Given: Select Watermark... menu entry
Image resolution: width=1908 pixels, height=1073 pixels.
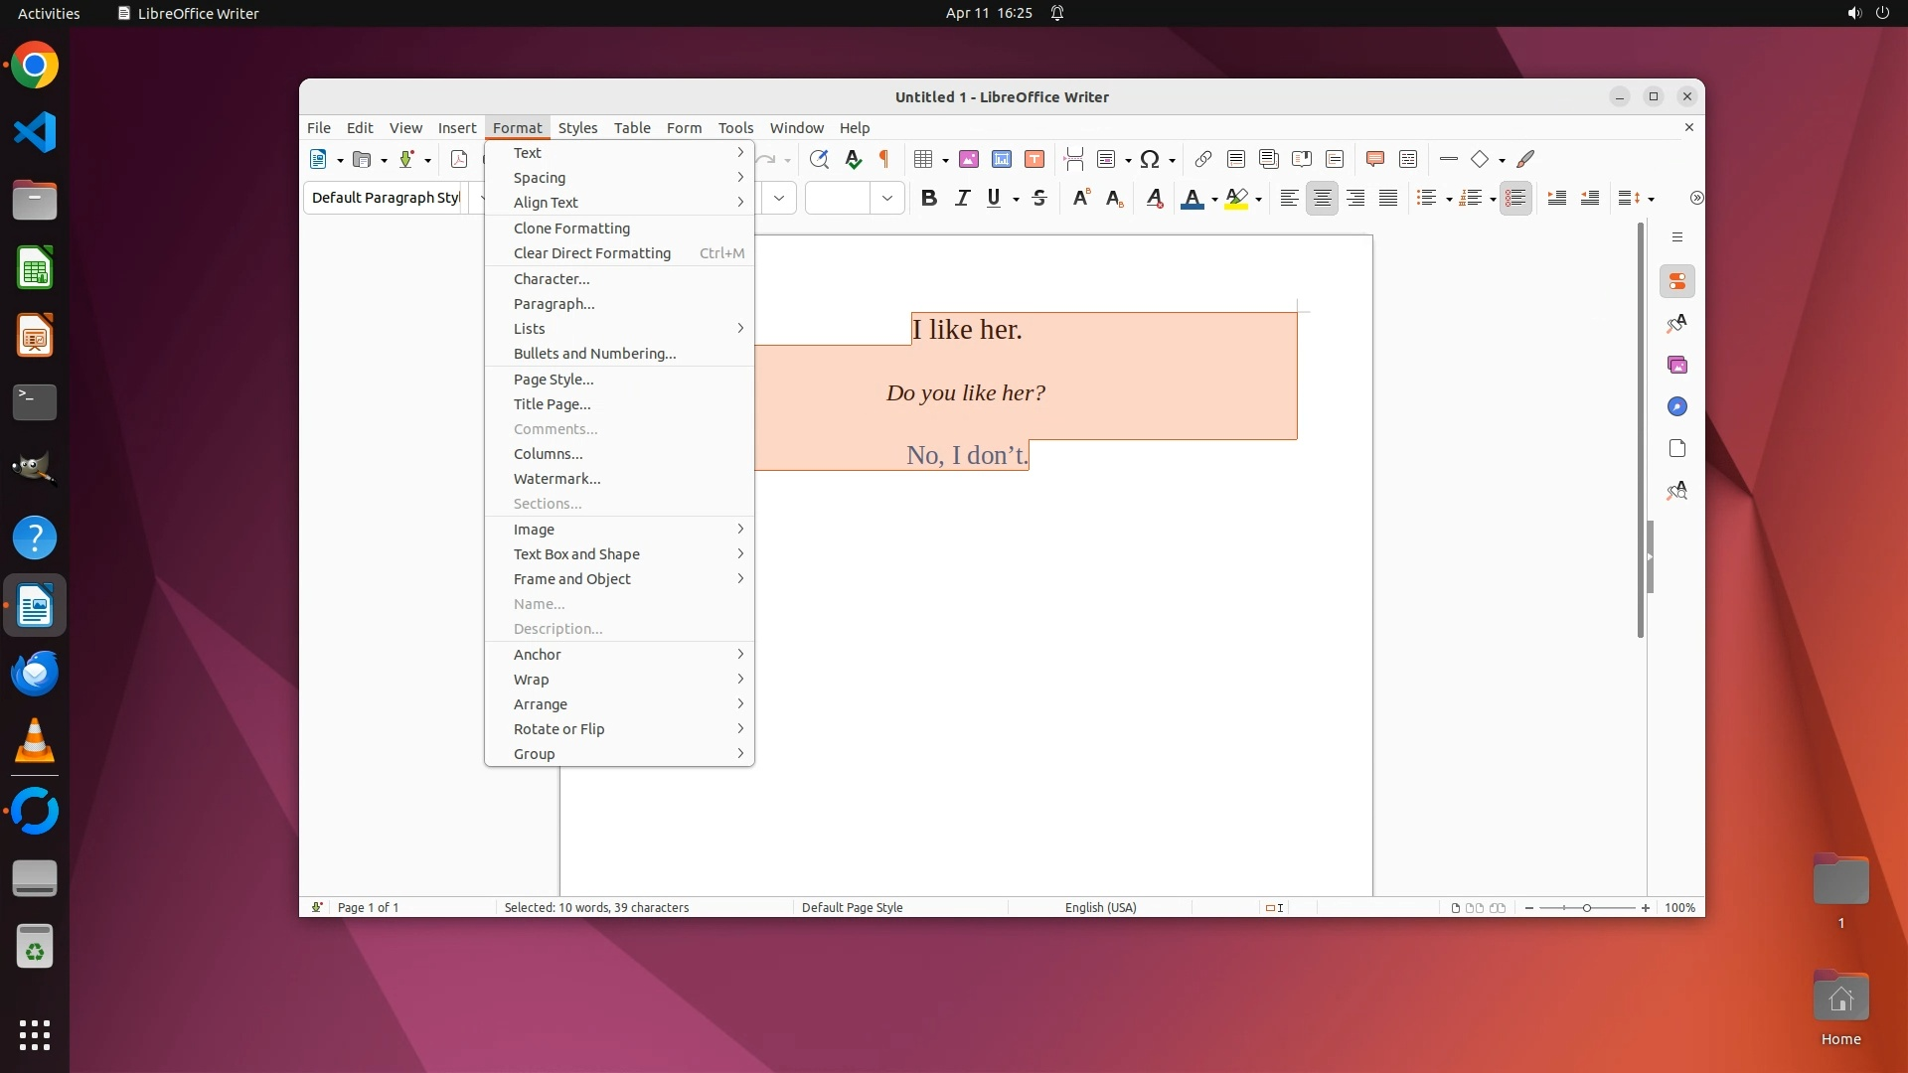Looking at the screenshot, I should click(x=556, y=479).
